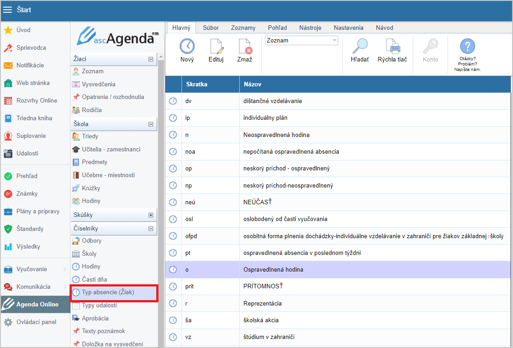
Task: Click the Zmaž delete icon
Action: tap(245, 46)
